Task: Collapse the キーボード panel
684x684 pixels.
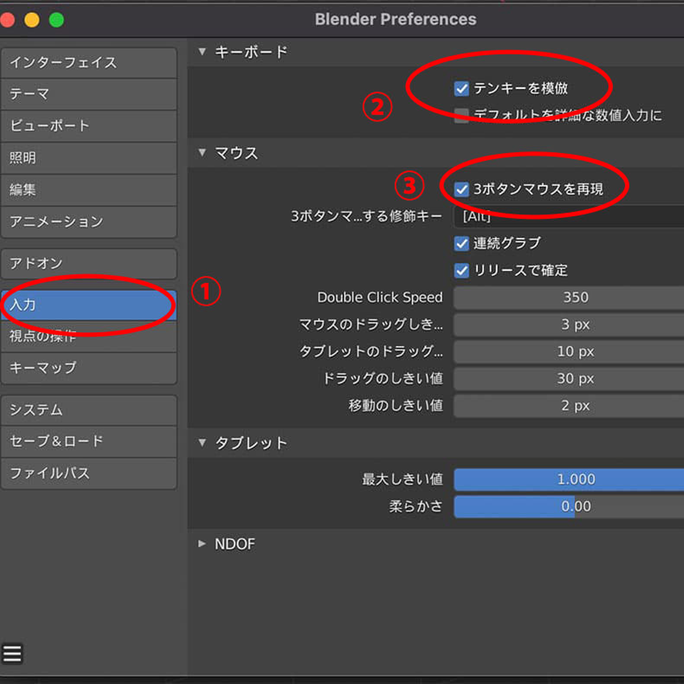Action: point(202,51)
